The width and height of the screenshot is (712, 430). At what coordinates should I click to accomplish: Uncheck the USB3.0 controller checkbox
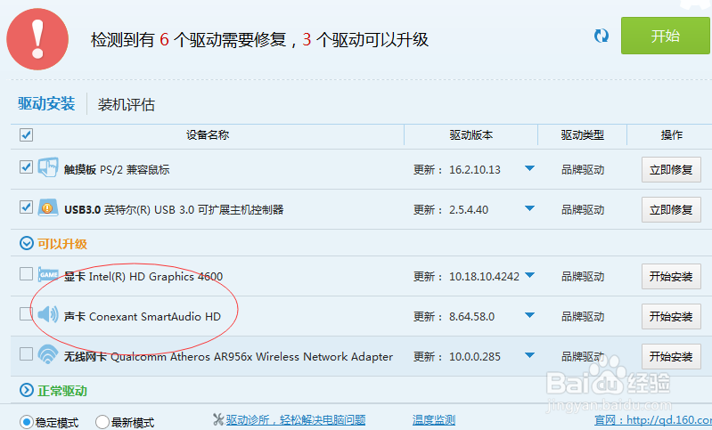click(27, 207)
